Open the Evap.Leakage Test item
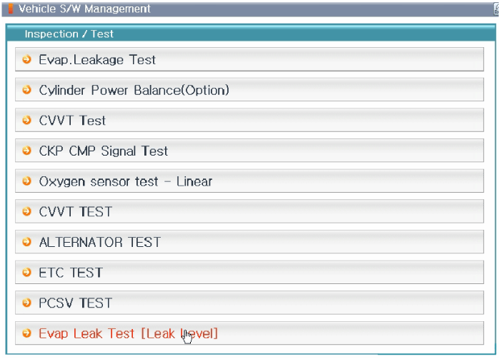Screen dimensions: 501x359 pos(97,60)
